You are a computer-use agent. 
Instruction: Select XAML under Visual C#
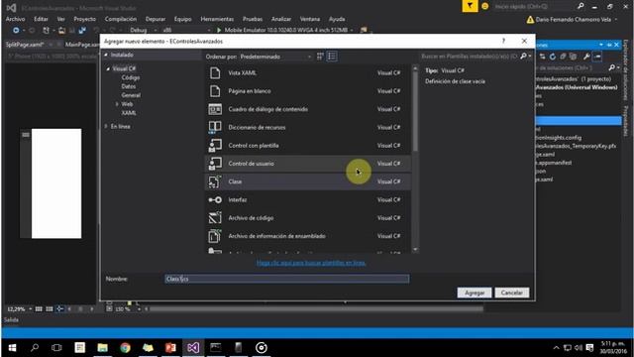pos(129,113)
